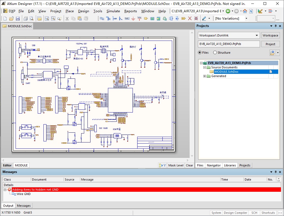Click the project name field EVB_Air720_A13_DEMO.PrjPcb
This screenshot has height=216, width=284.
tap(229, 44)
